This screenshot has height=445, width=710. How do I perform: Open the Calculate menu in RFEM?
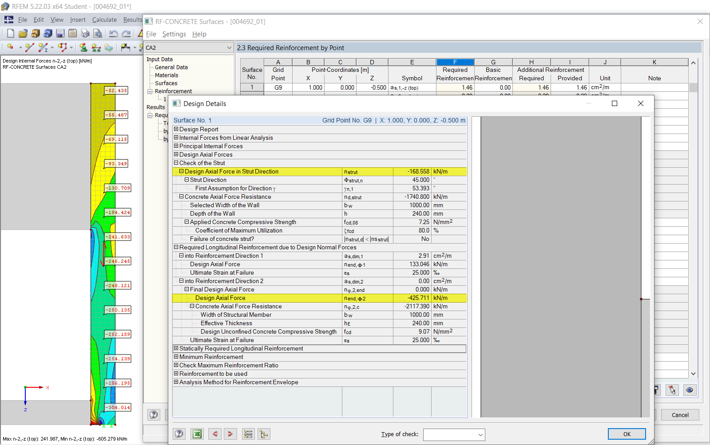coord(104,20)
